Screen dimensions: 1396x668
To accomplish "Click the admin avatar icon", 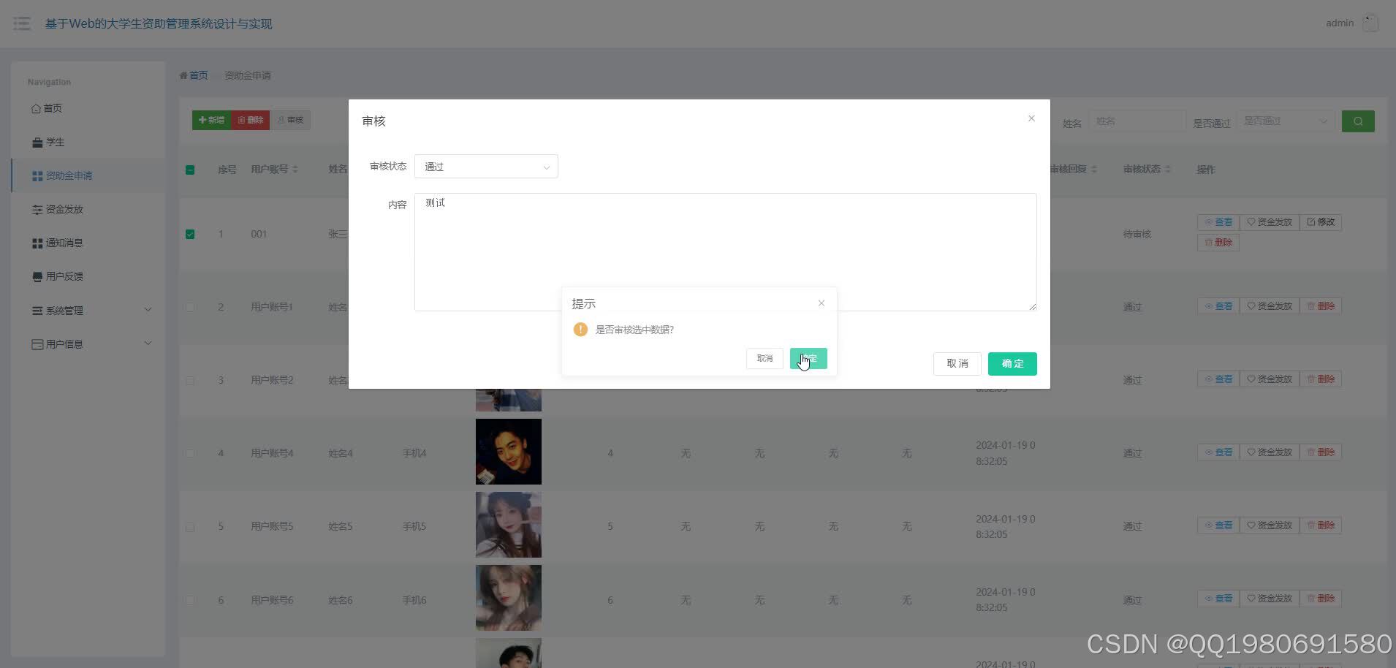I will (1370, 23).
